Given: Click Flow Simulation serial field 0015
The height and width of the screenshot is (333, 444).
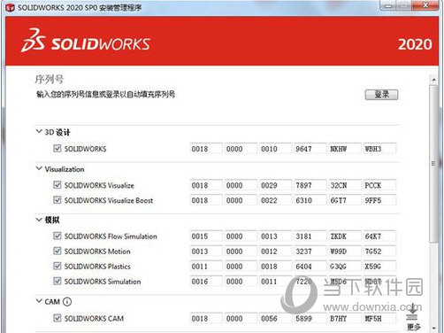Looking at the screenshot, I should click(206, 236).
